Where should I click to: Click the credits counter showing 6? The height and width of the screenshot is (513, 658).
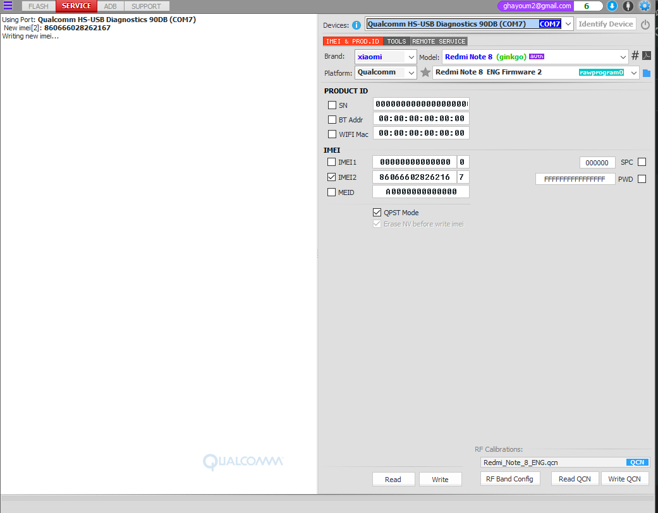click(x=587, y=6)
